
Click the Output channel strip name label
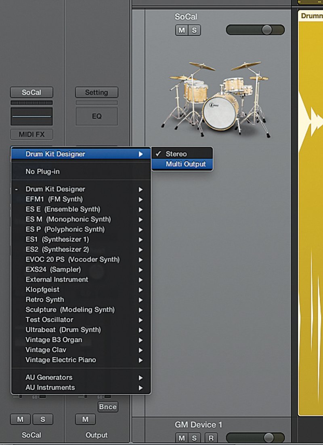point(96,435)
